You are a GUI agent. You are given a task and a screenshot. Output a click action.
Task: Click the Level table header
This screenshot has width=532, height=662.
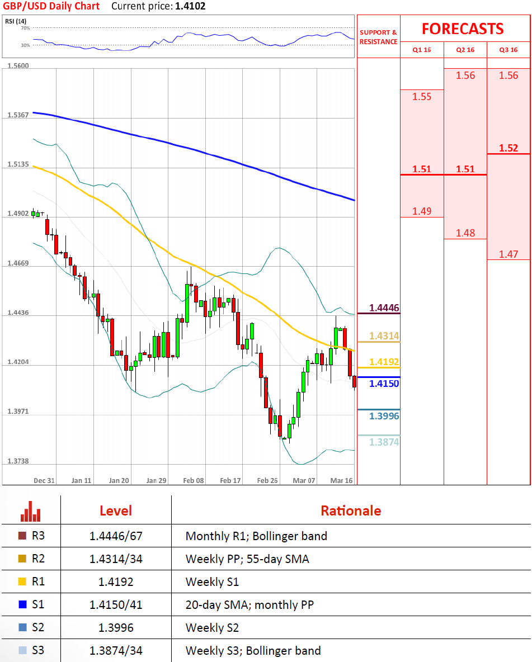pyautogui.click(x=116, y=511)
